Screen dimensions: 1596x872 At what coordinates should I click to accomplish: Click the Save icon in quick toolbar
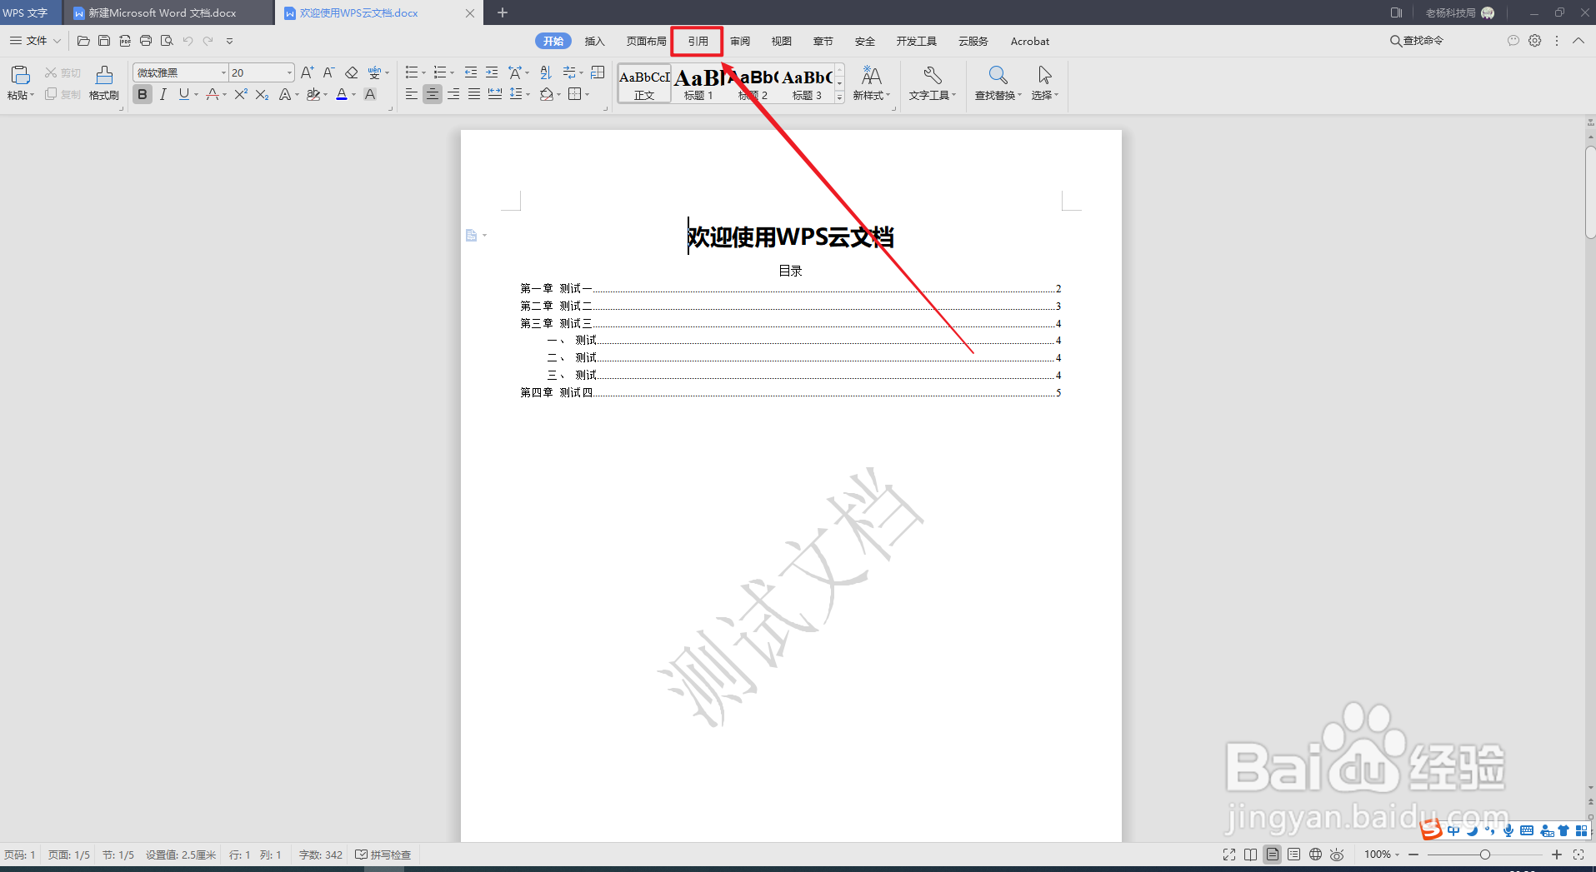[104, 41]
